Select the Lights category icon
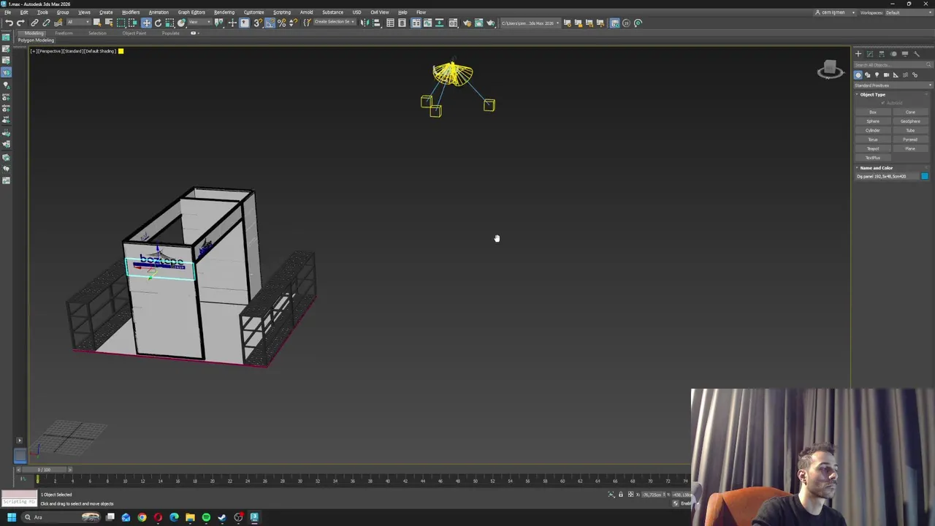Viewport: 935px width, 526px height. 877,75
